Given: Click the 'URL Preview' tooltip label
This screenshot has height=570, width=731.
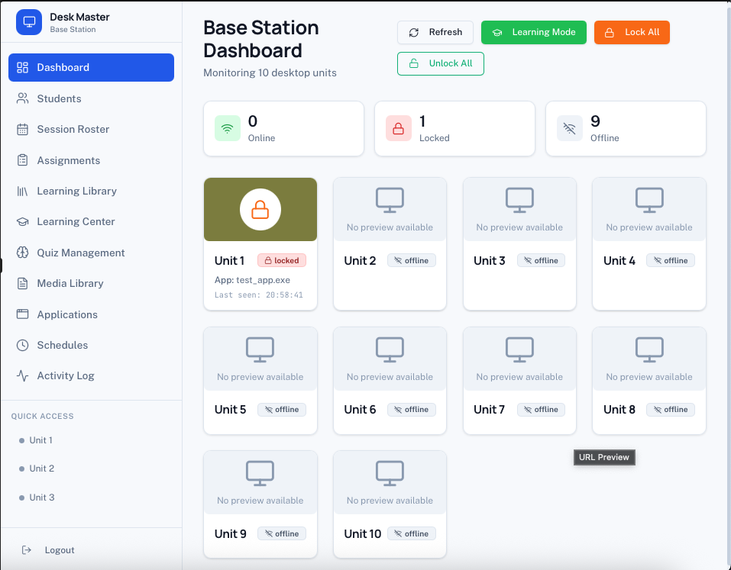Looking at the screenshot, I should pos(604,457).
